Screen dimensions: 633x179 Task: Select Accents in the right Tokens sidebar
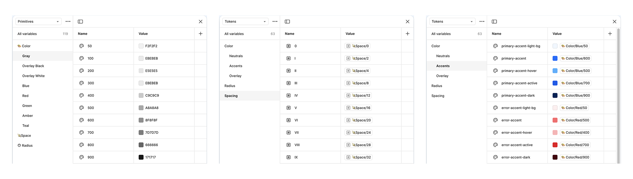[x=457, y=66]
